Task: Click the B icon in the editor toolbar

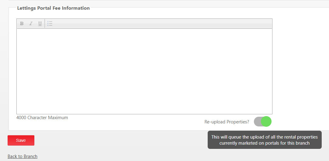Action: tap(22, 23)
